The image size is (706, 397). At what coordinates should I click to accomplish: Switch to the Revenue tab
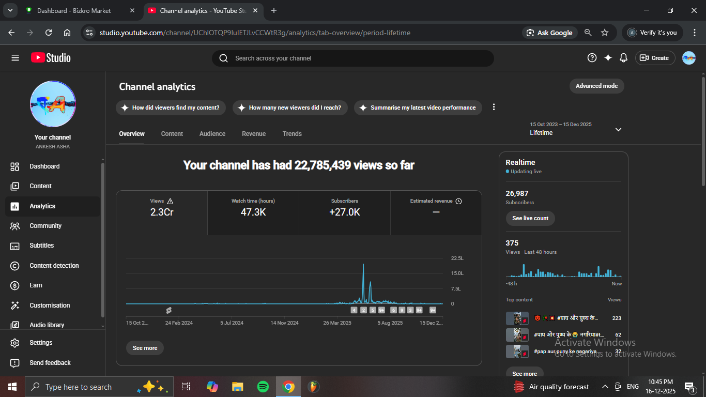pos(254,134)
